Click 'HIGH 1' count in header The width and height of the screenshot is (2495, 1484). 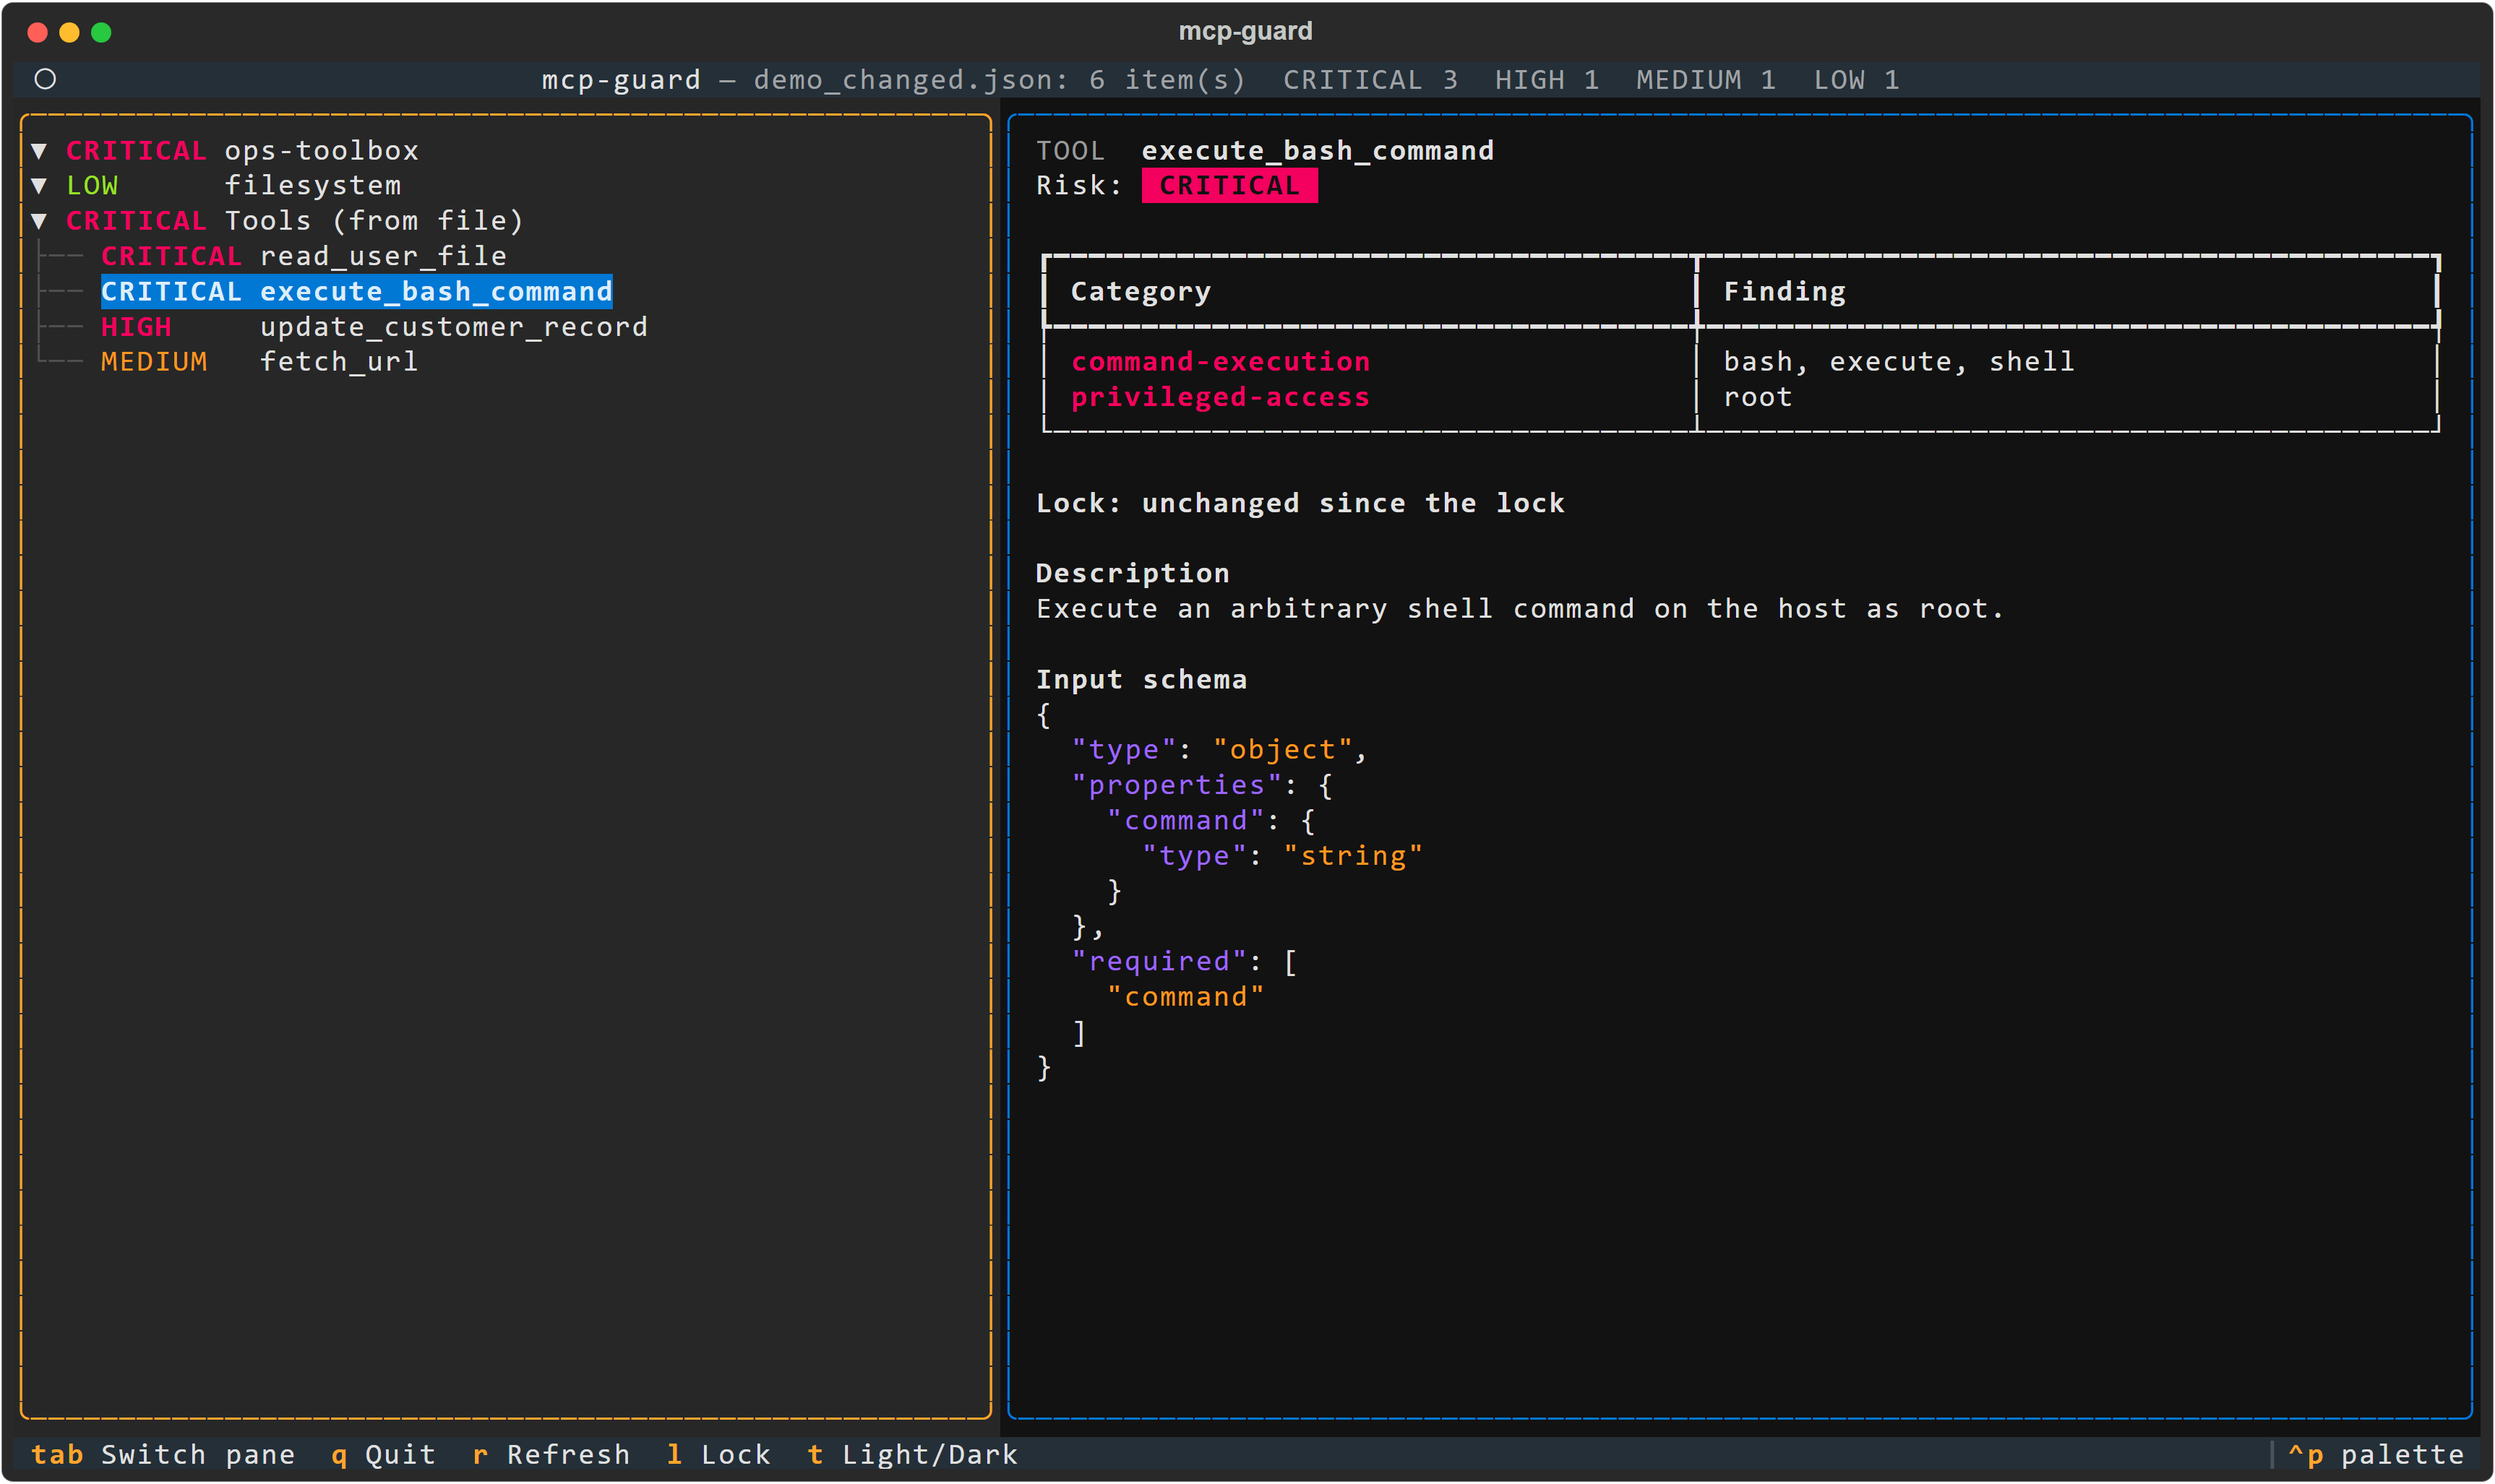pos(1547,80)
